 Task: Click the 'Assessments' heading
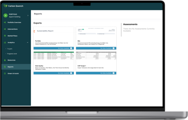point(130,24)
